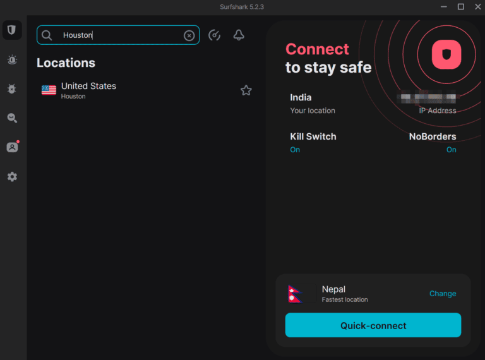Click the Kill Switch label

(313, 136)
